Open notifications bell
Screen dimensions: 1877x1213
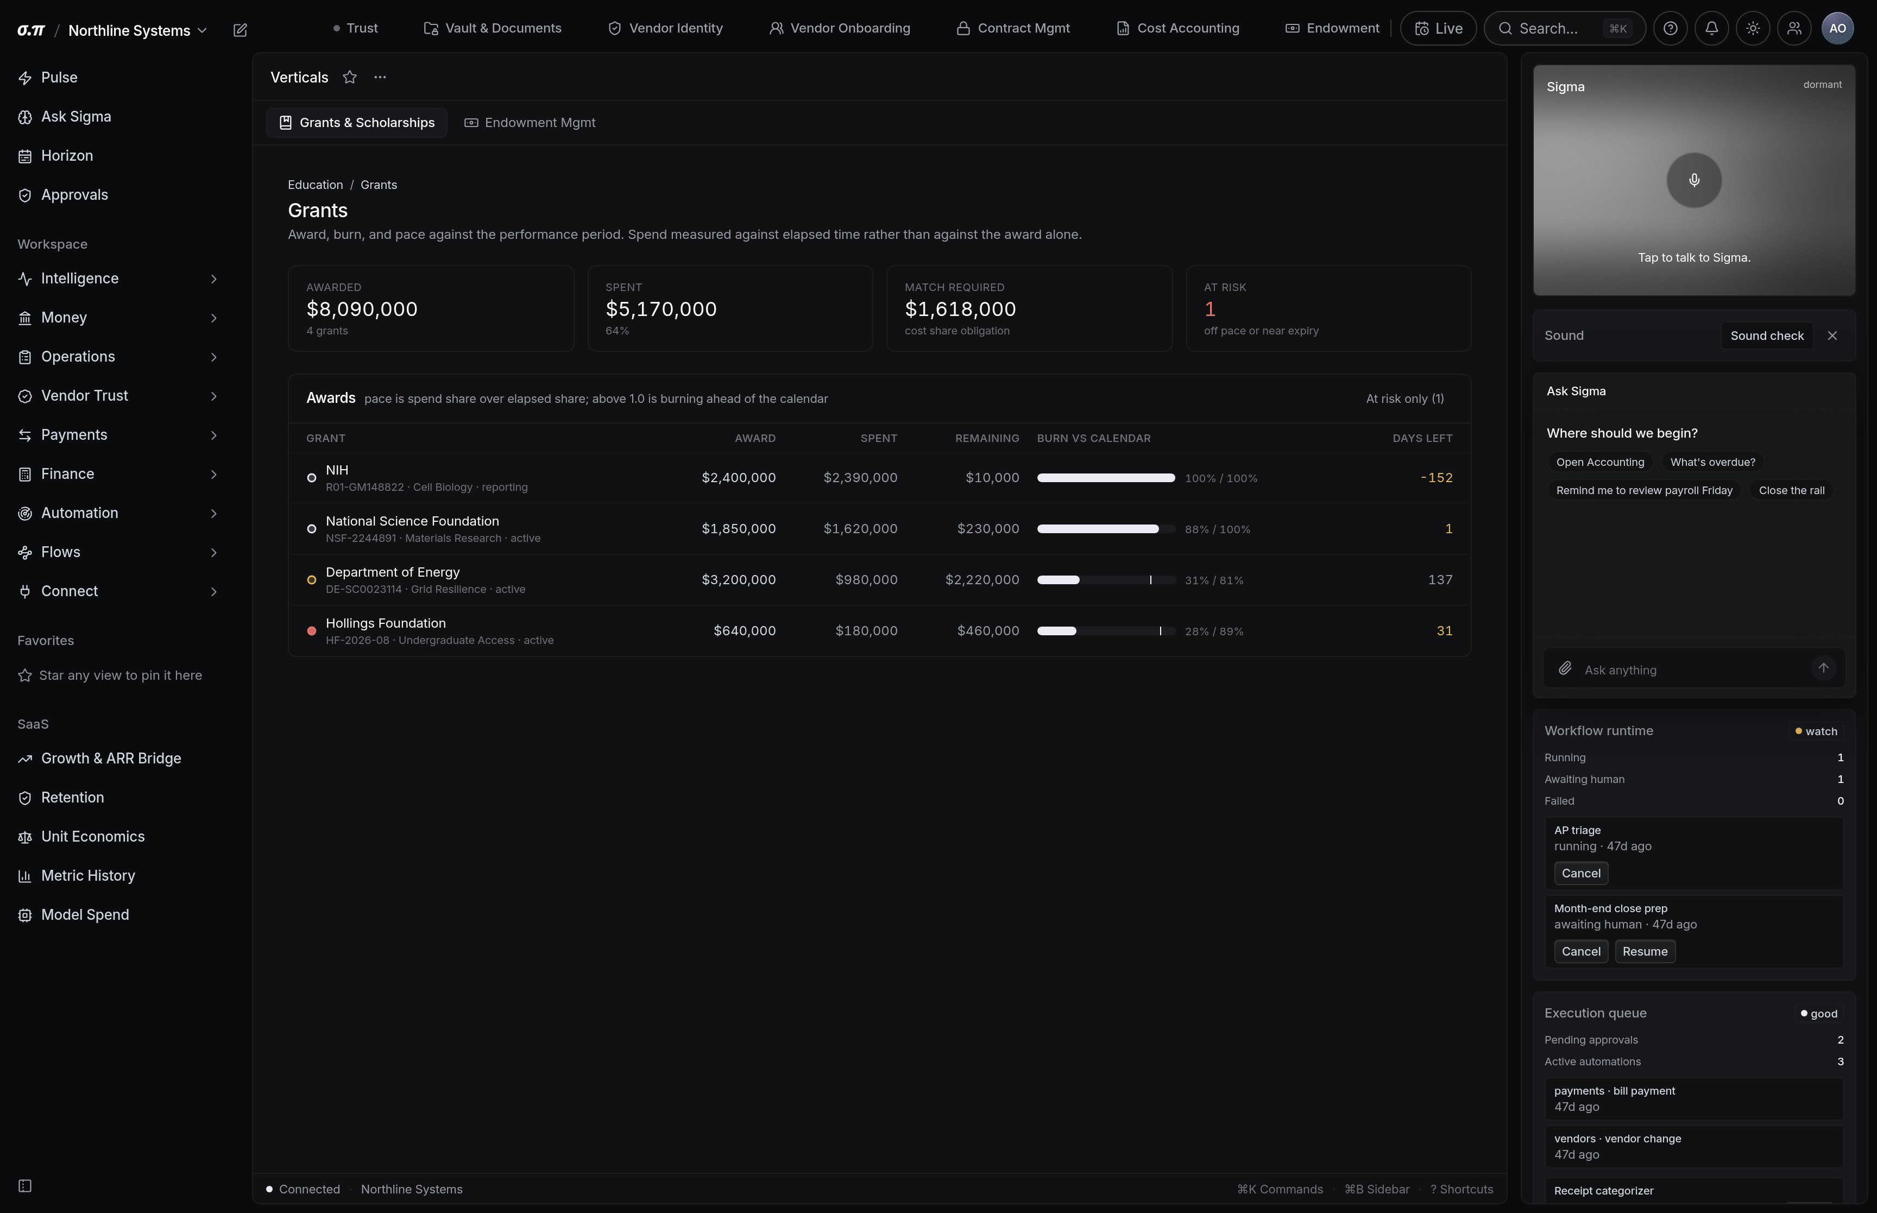(x=1711, y=28)
